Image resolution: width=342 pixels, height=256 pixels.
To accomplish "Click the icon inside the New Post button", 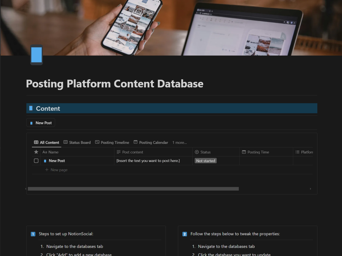I will click(x=31, y=123).
